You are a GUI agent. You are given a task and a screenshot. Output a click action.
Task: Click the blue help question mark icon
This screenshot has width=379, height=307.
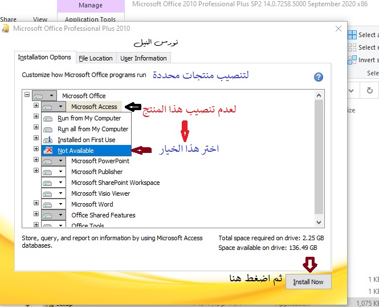pyautogui.click(x=318, y=77)
